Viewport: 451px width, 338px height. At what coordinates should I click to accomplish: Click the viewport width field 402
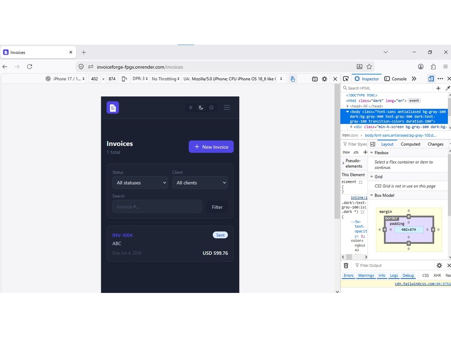94,79
